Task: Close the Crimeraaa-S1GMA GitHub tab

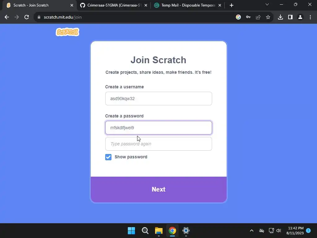Action: pos(146,5)
